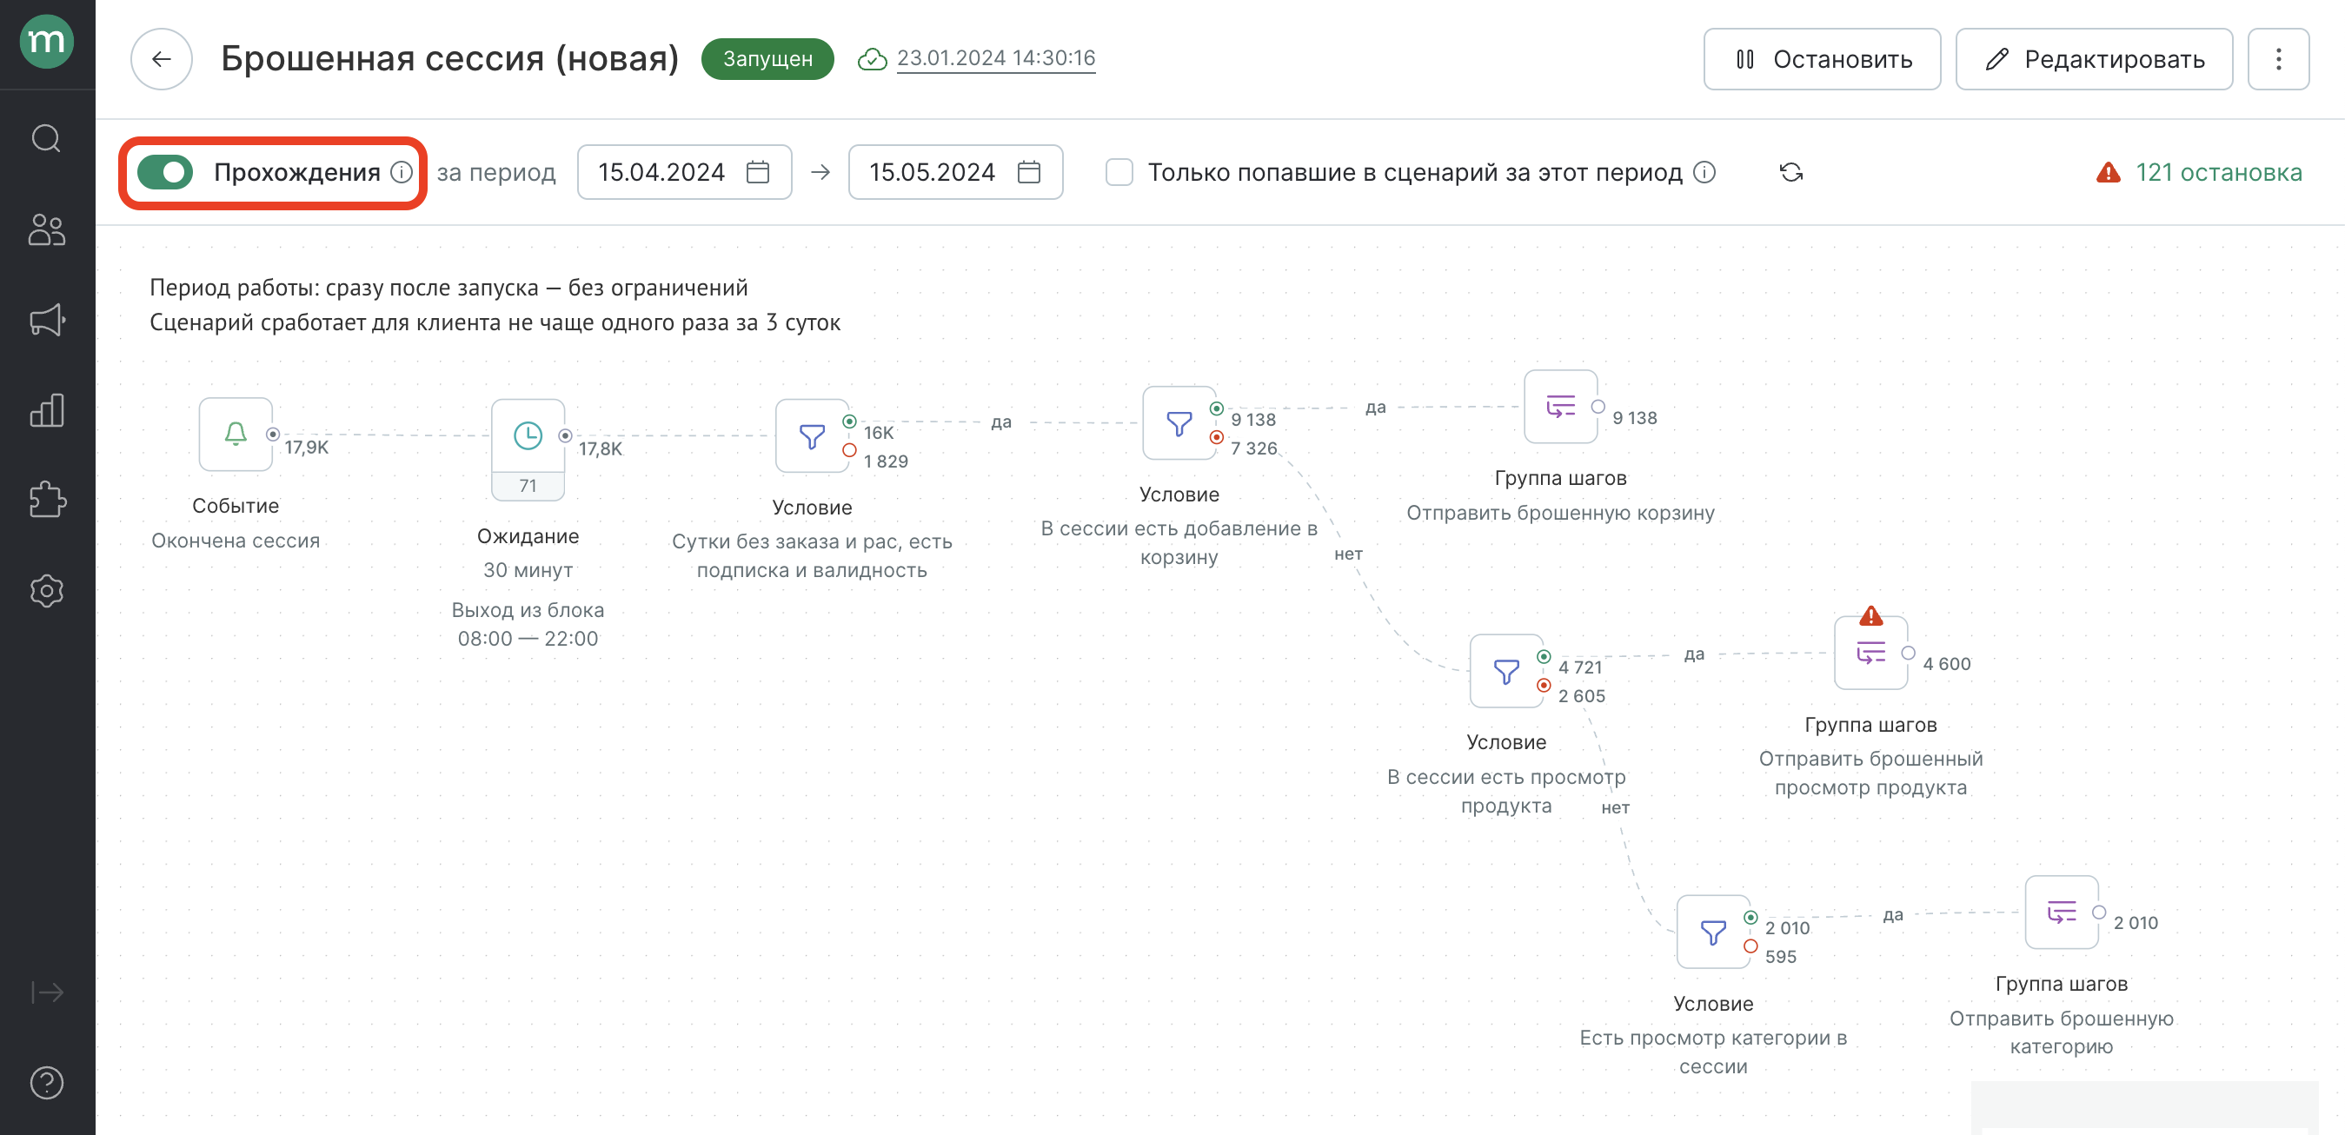
Task: Click the green yes output dot beside 16K
Action: click(848, 421)
